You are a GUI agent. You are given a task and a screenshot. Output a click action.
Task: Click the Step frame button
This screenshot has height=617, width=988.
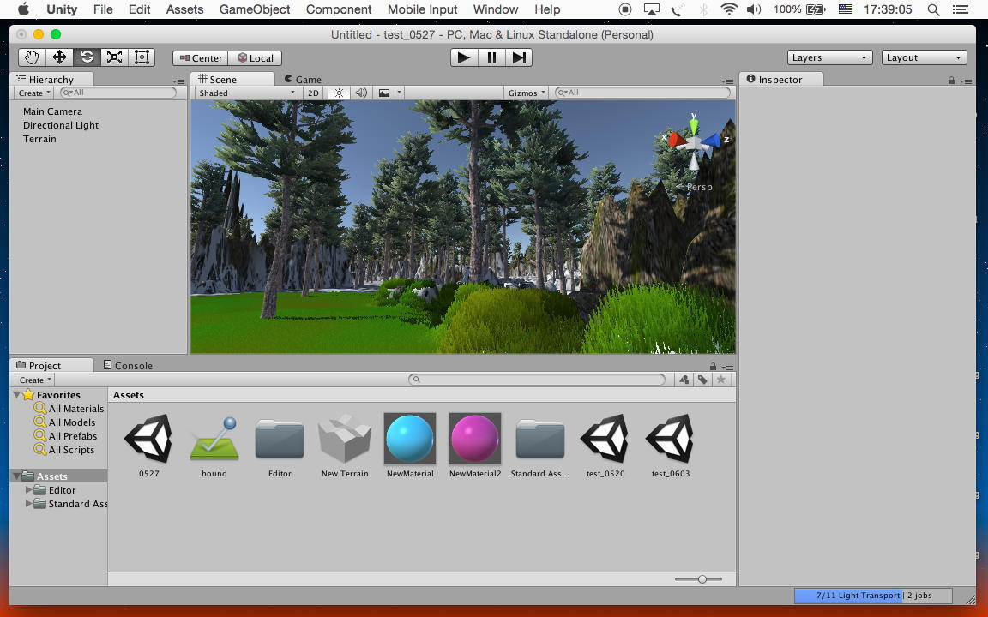[519, 57]
